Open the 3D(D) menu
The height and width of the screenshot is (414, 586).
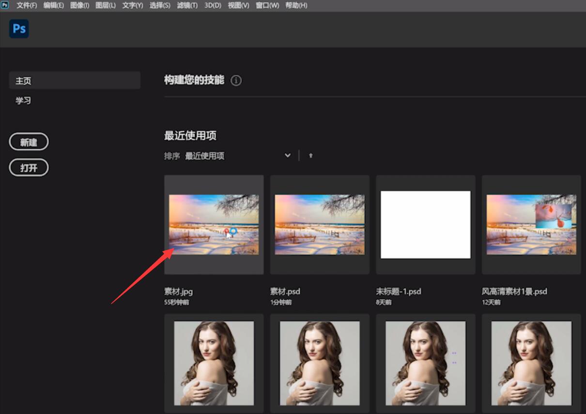[x=213, y=5]
